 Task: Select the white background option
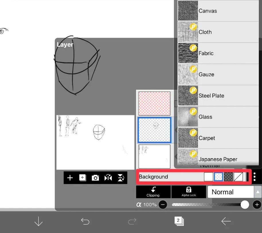click(x=208, y=177)
